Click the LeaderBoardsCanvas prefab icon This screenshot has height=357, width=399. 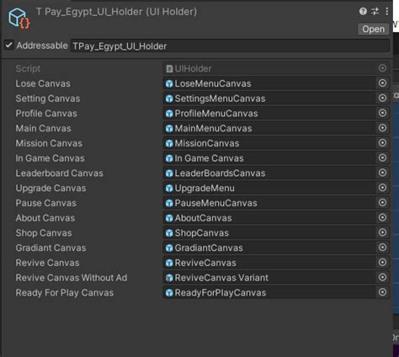click(x=169, y=173)
